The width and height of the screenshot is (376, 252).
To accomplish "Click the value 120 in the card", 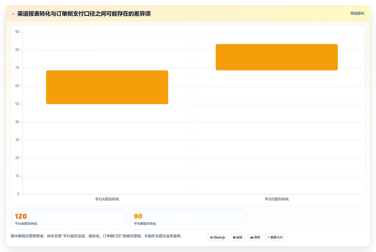I will tap(21, 216).
